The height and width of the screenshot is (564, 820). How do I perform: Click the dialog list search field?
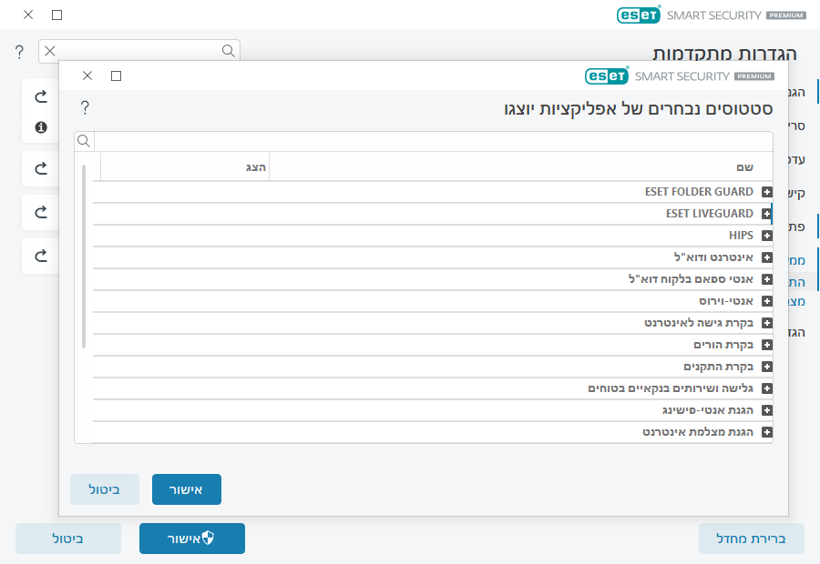coord(433,141)
